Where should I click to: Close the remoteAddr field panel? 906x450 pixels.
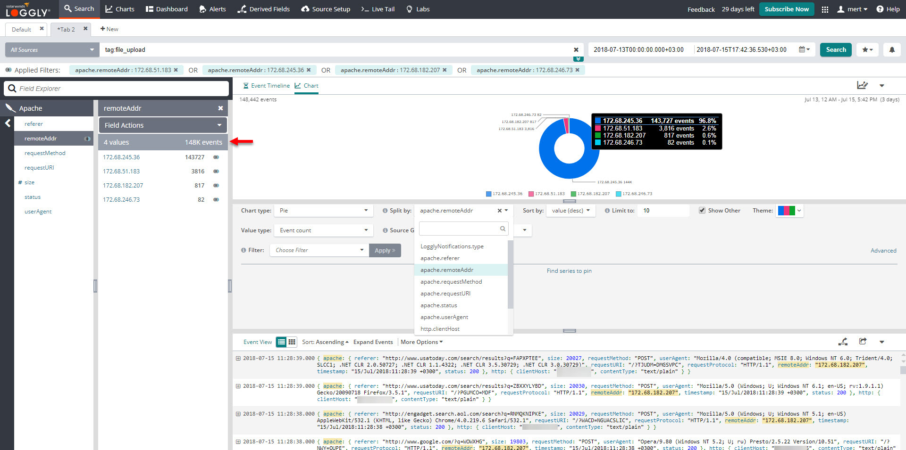pos(220,108)
